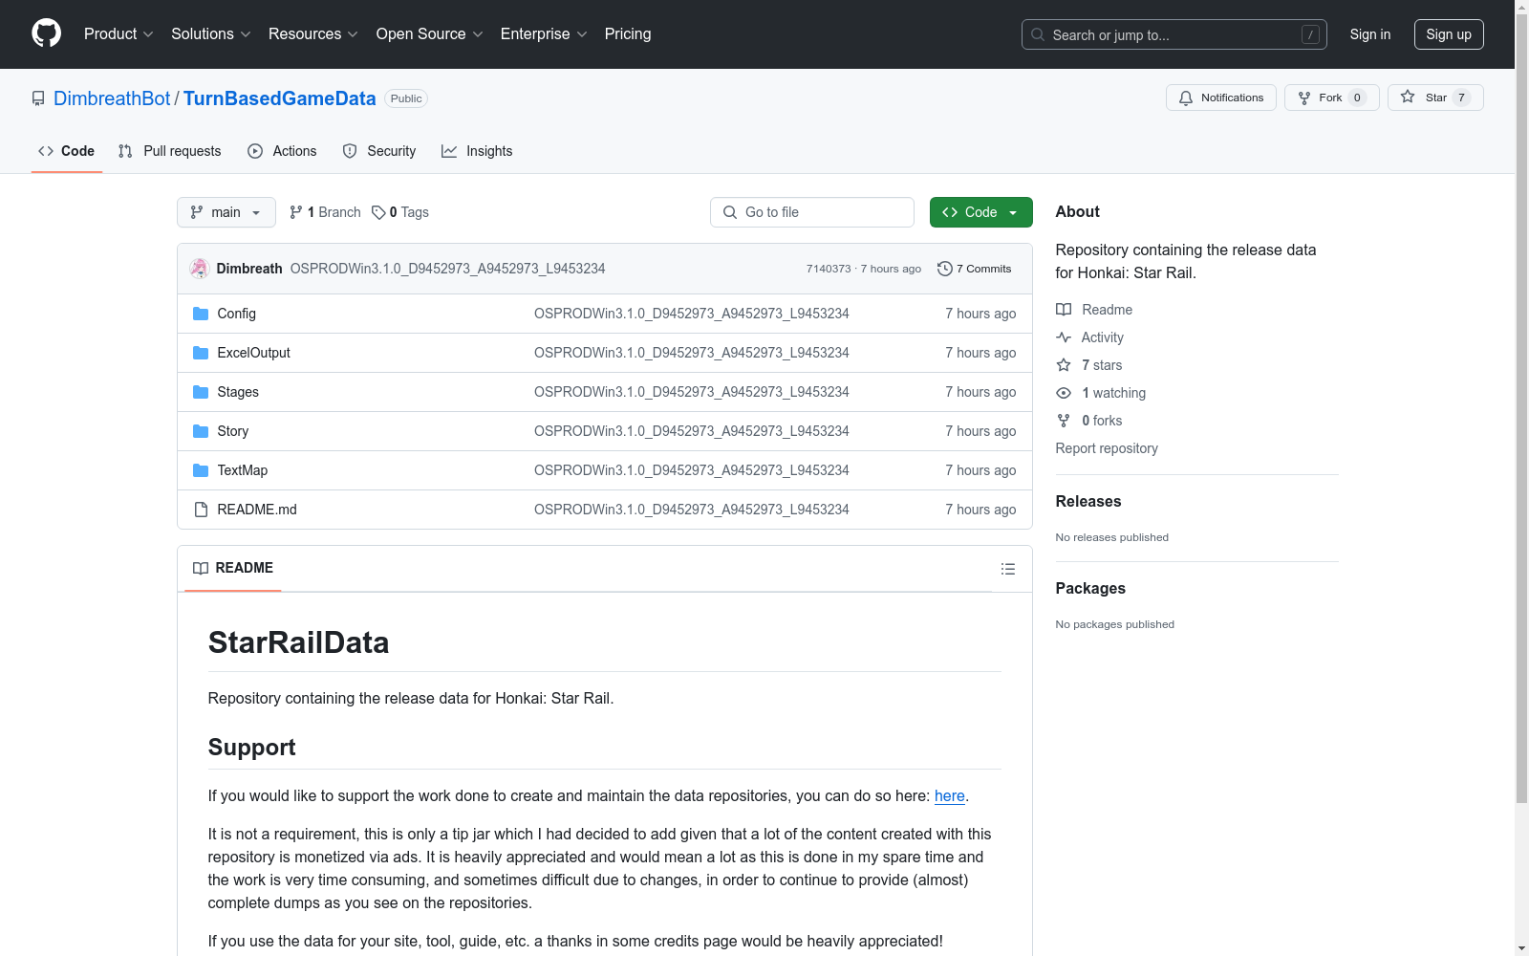This screenshot has height=956, width=1529.
Task: Click the bell icon in Notifications
Action: [1186, 98]
